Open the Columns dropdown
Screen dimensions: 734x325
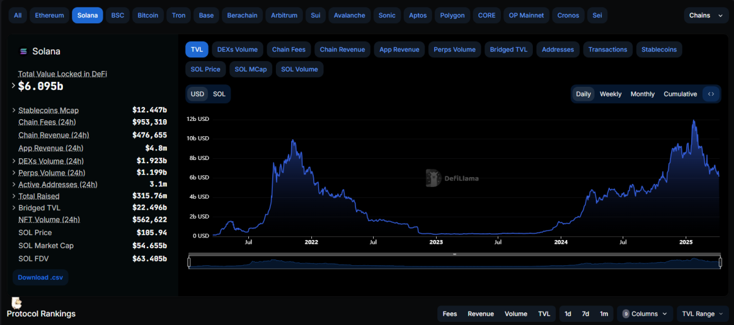pyautogui.click(x=645, y=314)
